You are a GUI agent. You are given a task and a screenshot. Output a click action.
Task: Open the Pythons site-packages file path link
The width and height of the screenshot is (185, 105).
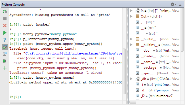tap(74, 53)
